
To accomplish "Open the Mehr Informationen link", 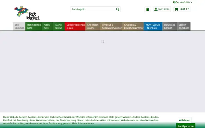I will tap(83, 123).
